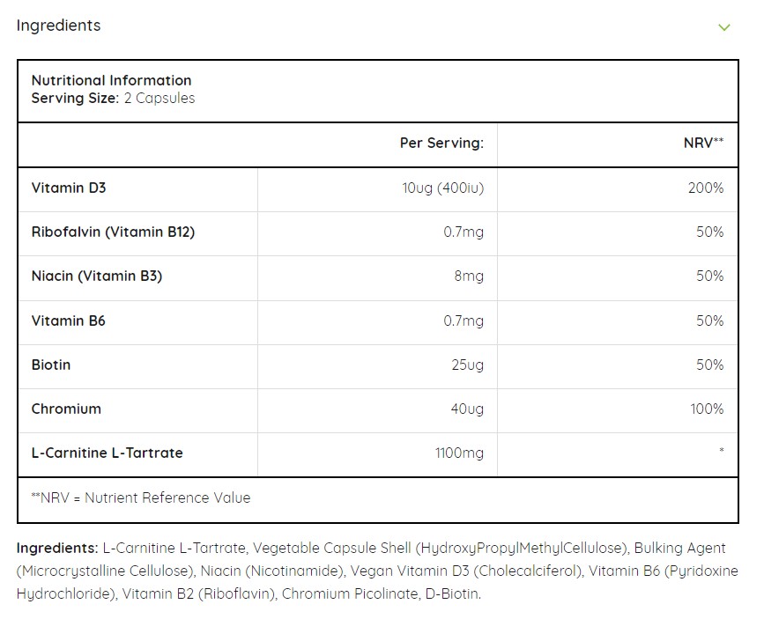The image size is (764, 619).
Task: Click the 10ug (400iu) value cell
Action: [x=443, y=188]
